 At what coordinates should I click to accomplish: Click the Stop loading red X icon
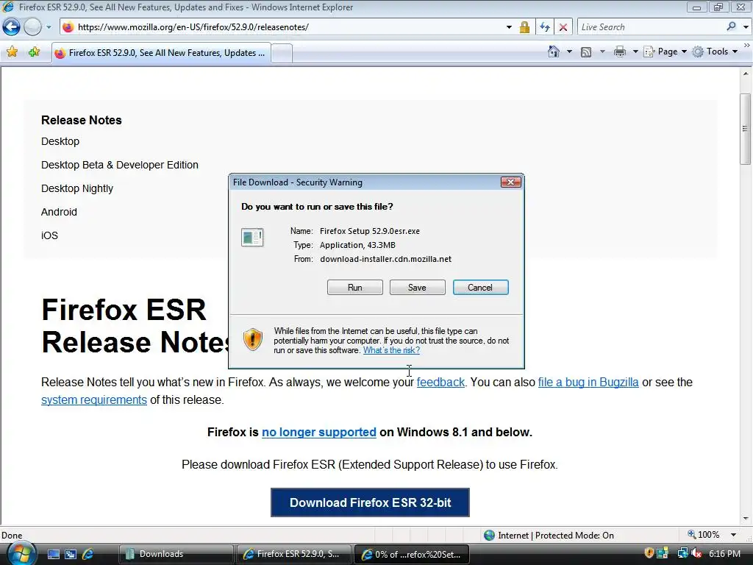pyautogui.click(x=563, y=27)
